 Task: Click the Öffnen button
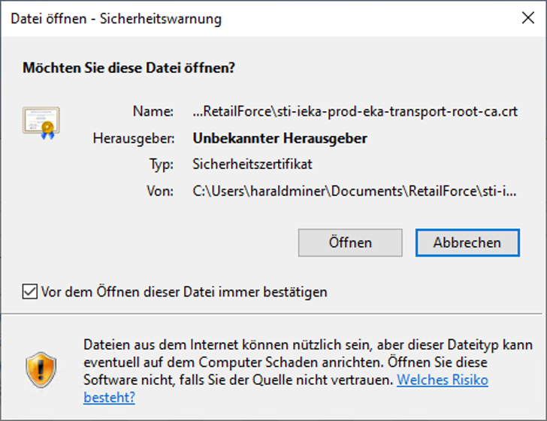click(x=350, y=242)
